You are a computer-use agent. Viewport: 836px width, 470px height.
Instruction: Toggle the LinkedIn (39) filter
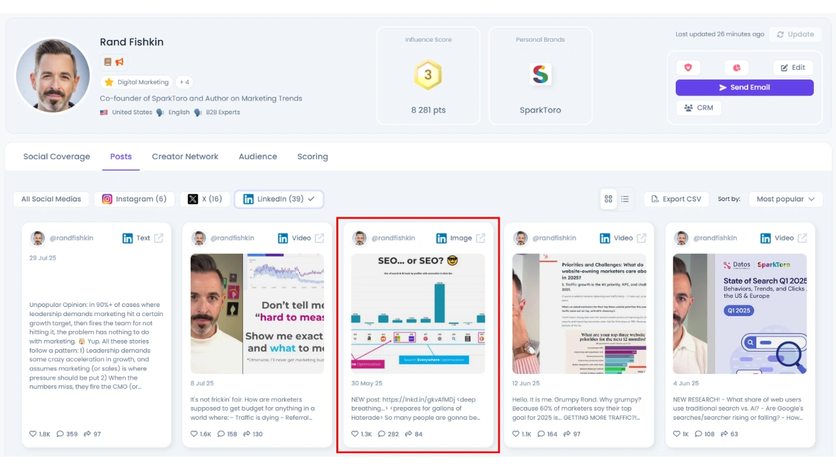pyautogui.click(x=279, y=199)
